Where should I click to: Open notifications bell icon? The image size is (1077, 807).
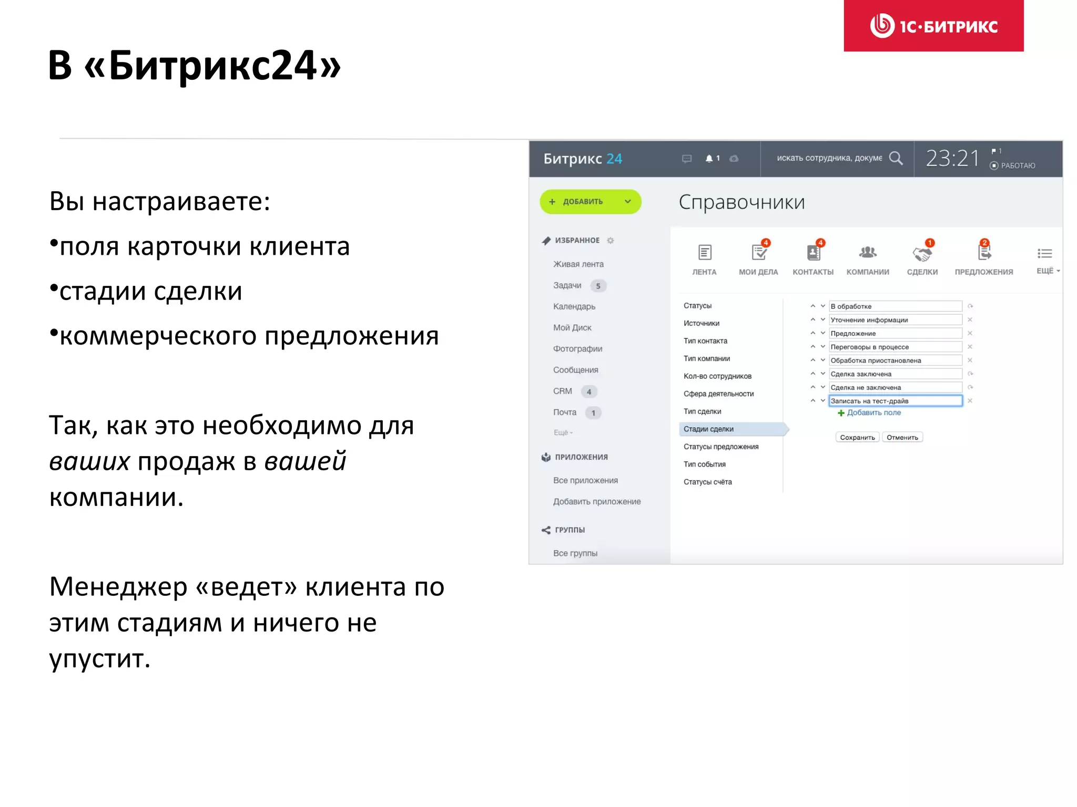click(x=709, y=158)
